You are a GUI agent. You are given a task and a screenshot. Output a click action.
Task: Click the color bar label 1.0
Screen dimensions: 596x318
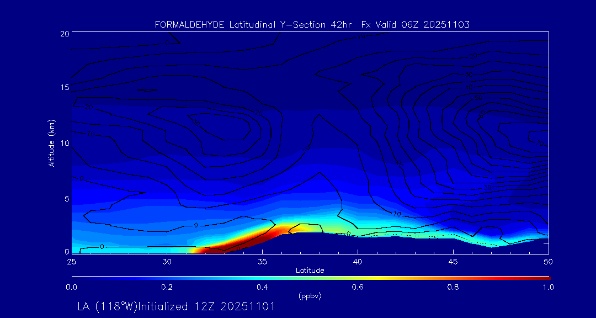tap(549, 288)
